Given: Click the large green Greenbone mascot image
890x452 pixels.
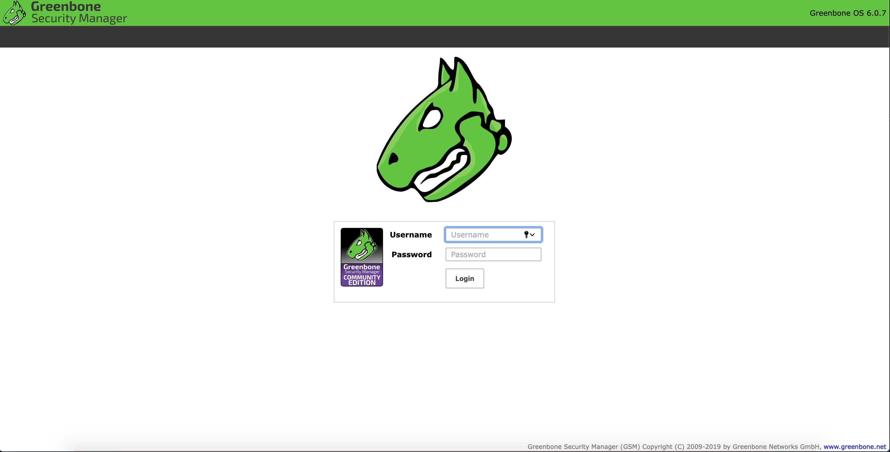Looking at the screenshot, I should [444, 129].
